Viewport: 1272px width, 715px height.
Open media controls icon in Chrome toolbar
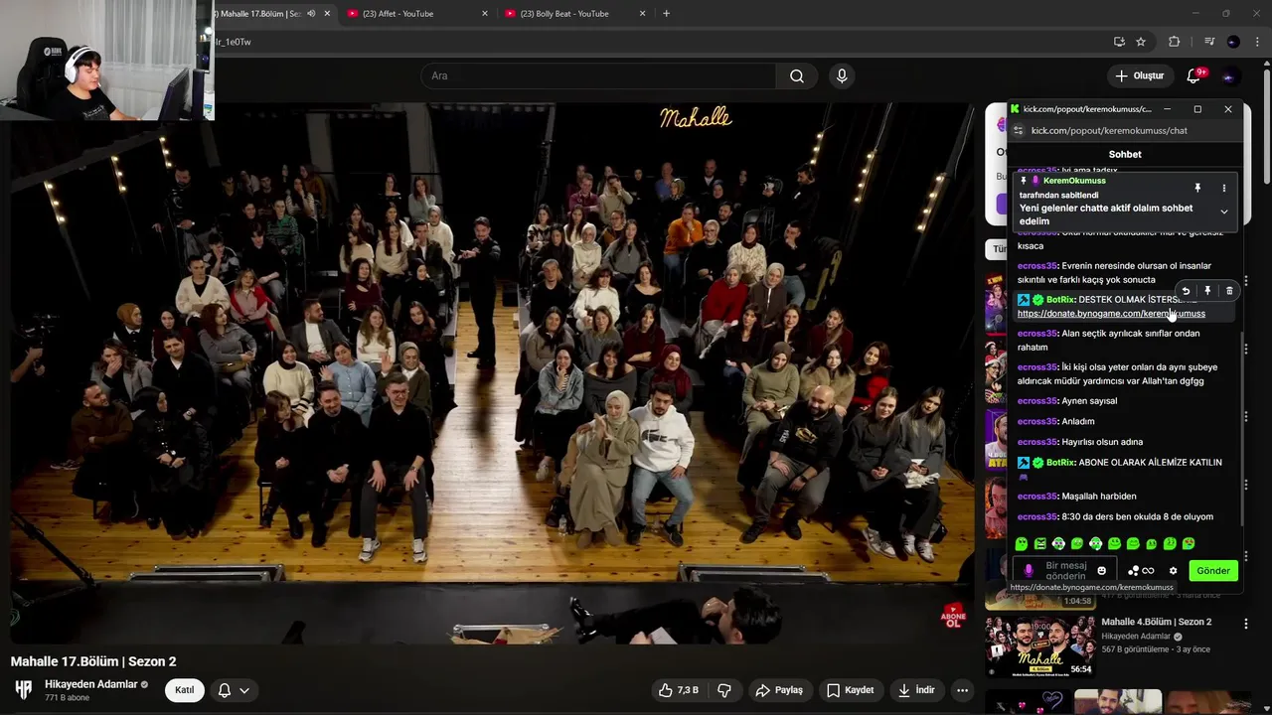1209,42
